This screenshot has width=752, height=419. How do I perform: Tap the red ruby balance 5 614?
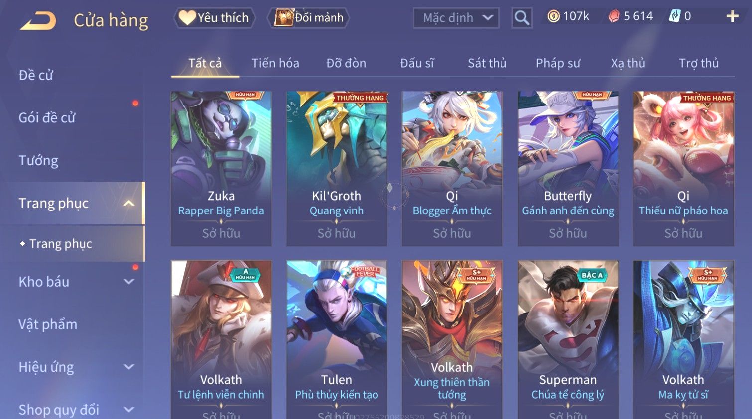tap(630, 16)
